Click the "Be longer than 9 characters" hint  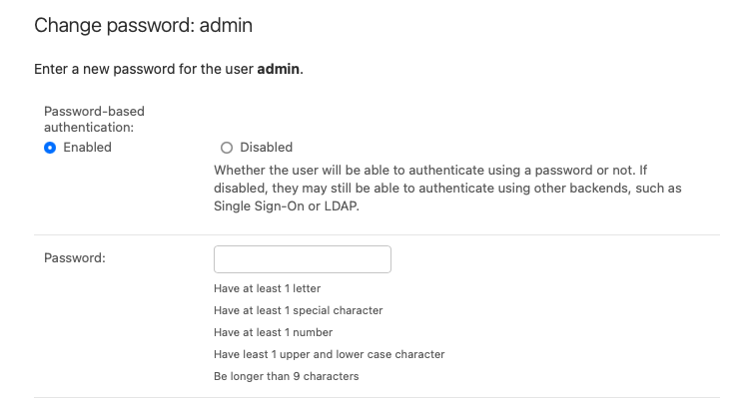[286, 376]
